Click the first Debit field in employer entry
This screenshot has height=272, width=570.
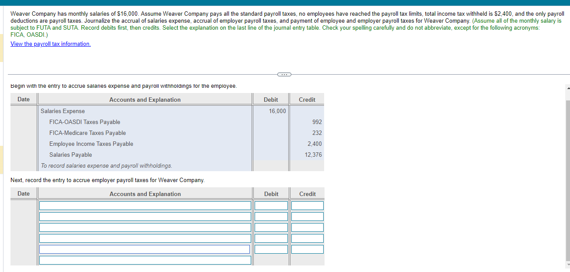[x=270, y=205]
